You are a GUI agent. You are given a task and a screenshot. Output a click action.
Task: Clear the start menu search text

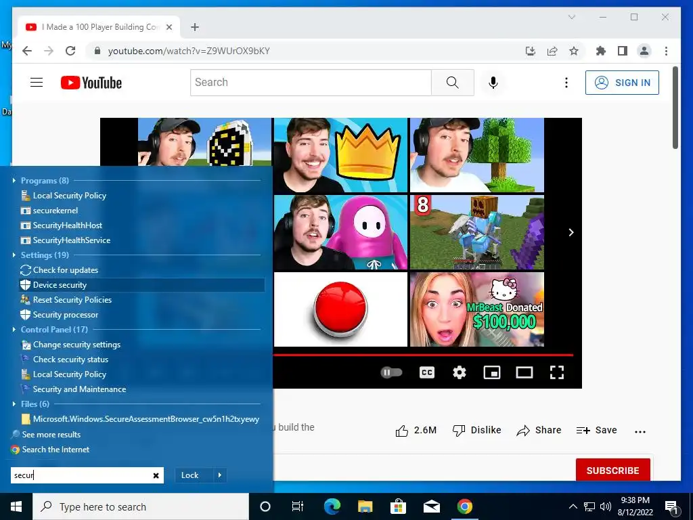(x=156, y=475)
